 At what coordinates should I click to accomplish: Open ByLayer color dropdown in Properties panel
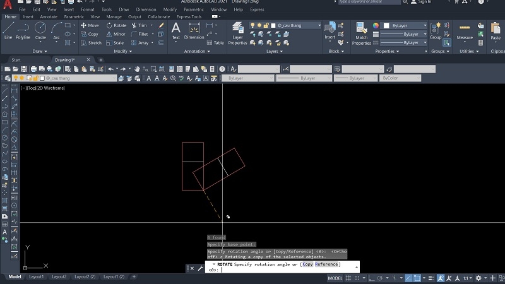[405, 25]
